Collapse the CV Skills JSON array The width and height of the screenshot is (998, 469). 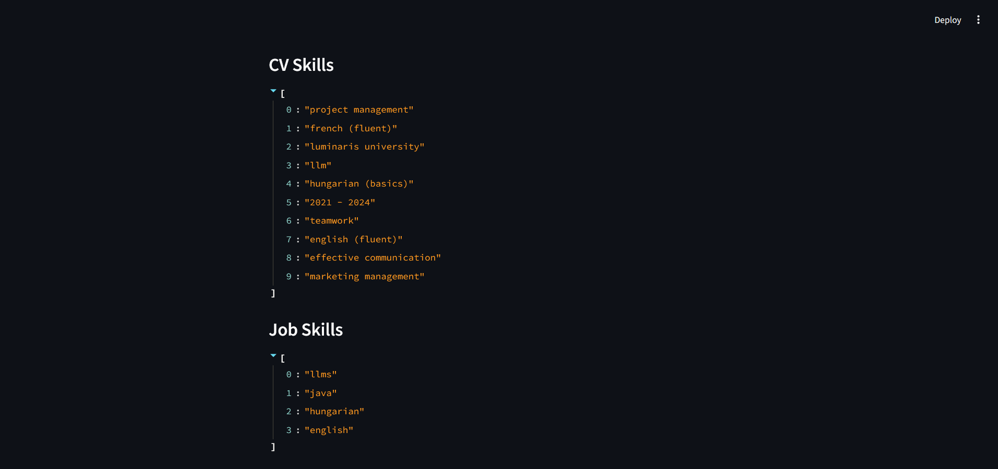coord(273,90)
